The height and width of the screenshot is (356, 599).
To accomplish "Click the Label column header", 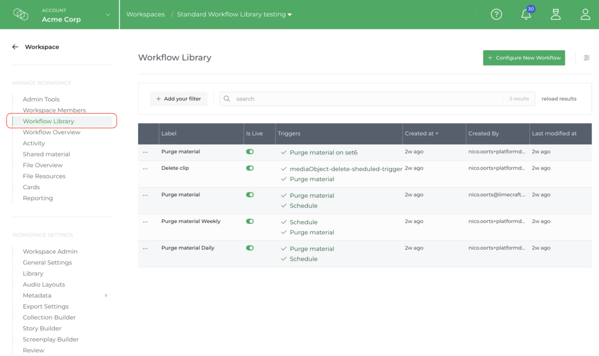I will [169, 134].
